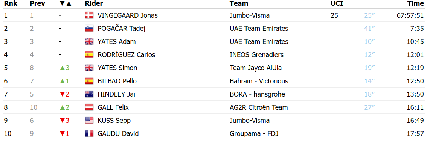Click the Australian flag next to Hindley
The height and width of the screenshot is (142, 430).
click(x=89, y=94)
